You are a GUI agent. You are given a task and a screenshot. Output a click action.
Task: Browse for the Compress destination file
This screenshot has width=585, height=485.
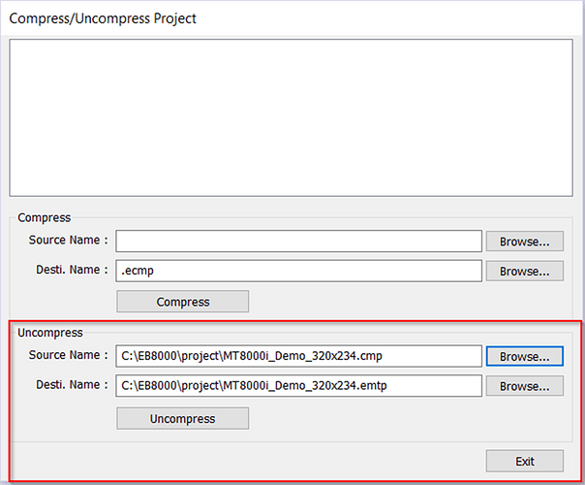coord(524,271)
